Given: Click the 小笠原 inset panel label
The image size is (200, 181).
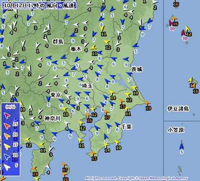Looking at the screenshot, I should 176,130.
